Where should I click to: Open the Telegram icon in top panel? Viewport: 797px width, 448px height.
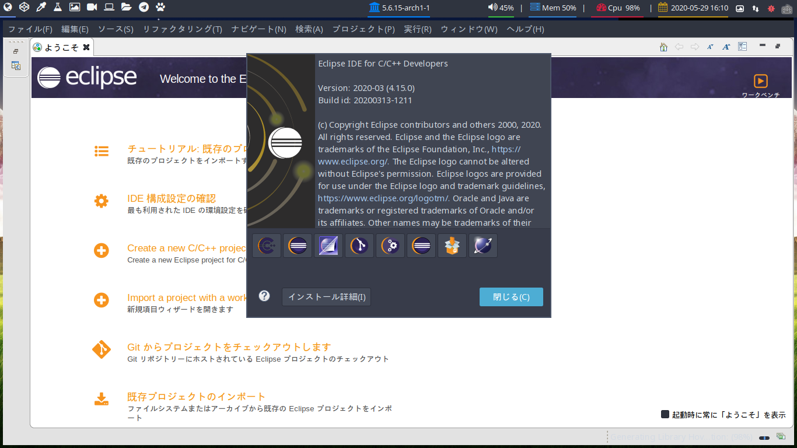[144, 7]
